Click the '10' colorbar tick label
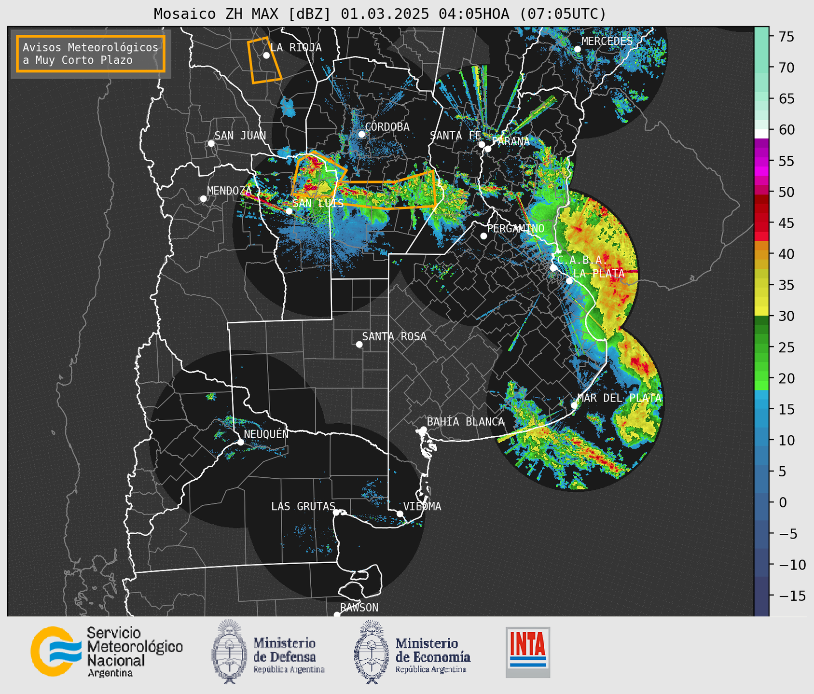The image size is (814, 694). pyautogui.click(x=787, y=441)
